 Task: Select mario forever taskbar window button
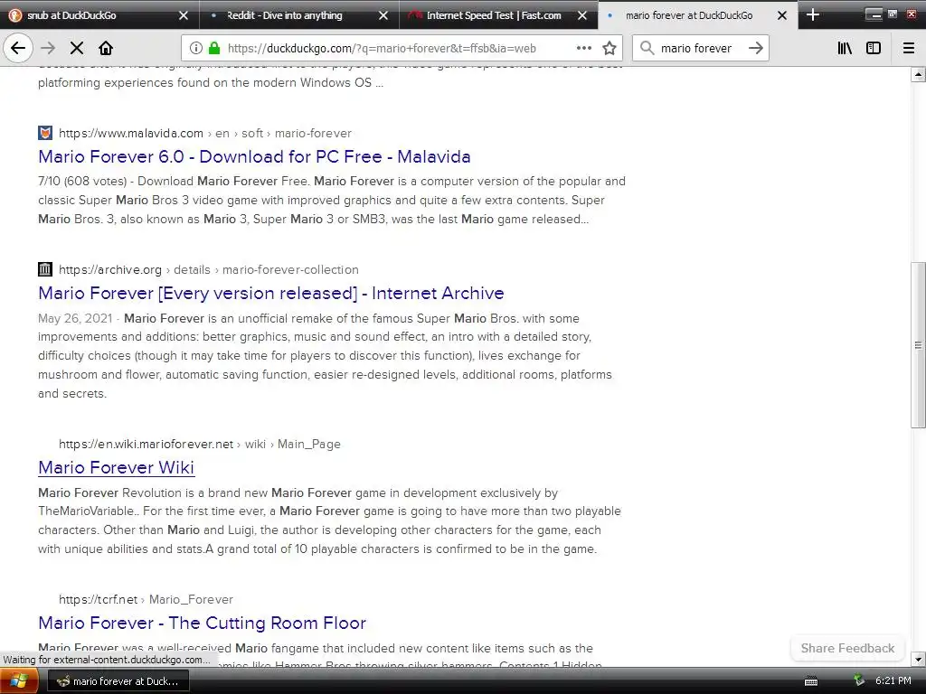(x=118, y=681)
